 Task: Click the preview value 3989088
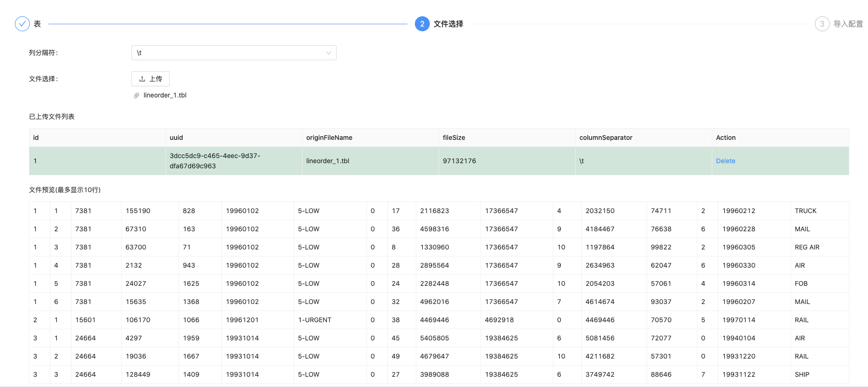point(434,374)
